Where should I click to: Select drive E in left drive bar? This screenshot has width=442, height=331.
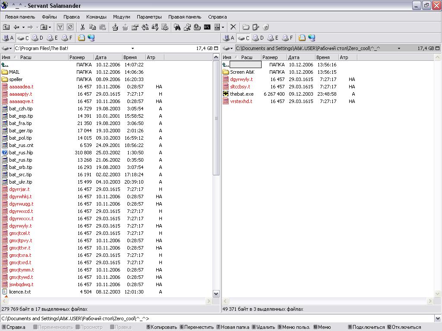(x=52, y=38)
